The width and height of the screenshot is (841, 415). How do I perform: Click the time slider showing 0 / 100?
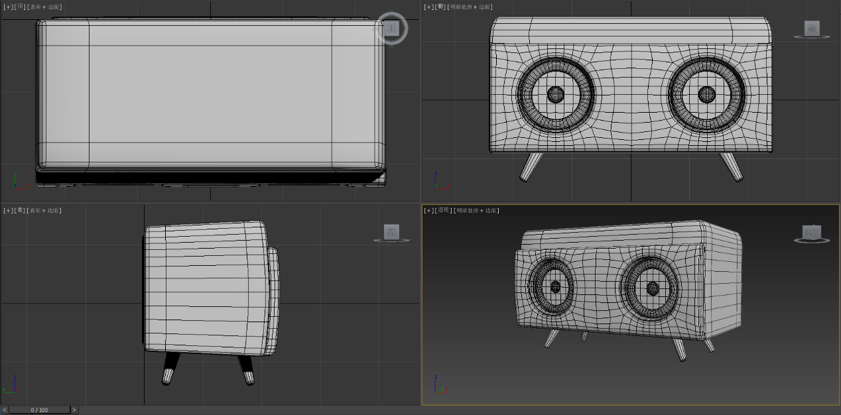(39, 410)
